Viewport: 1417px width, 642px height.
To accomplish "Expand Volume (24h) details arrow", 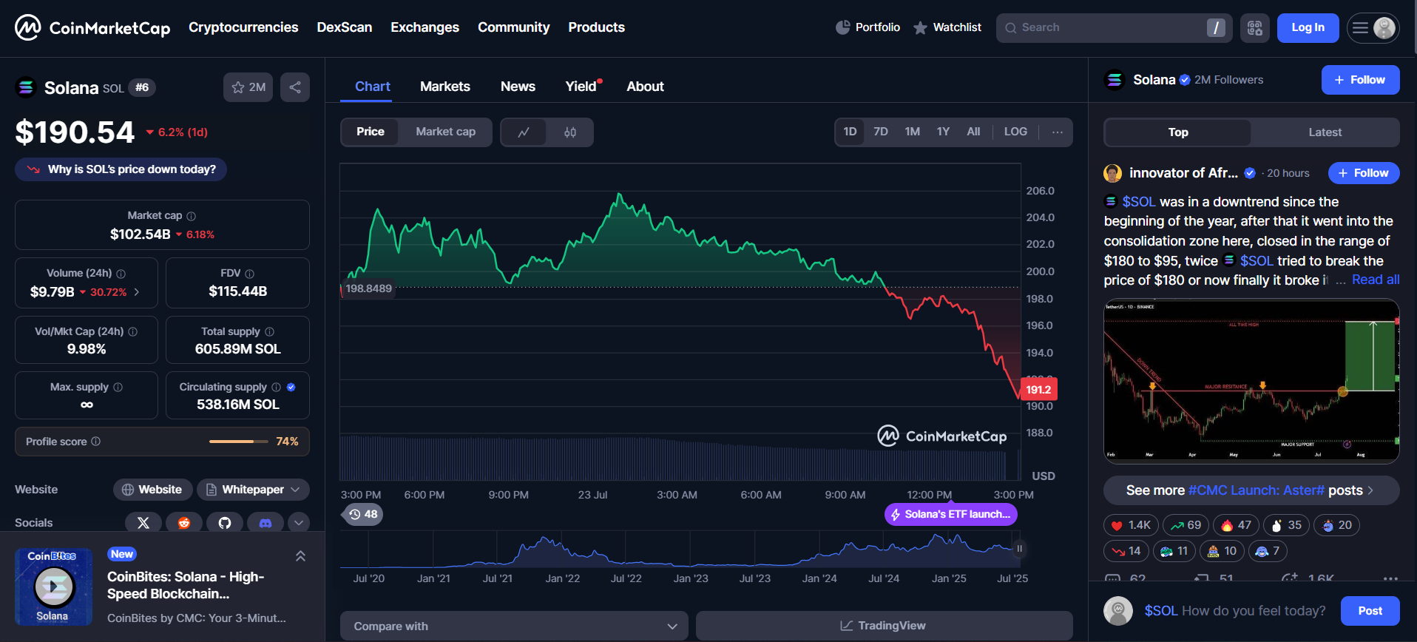I will (137, 292).
